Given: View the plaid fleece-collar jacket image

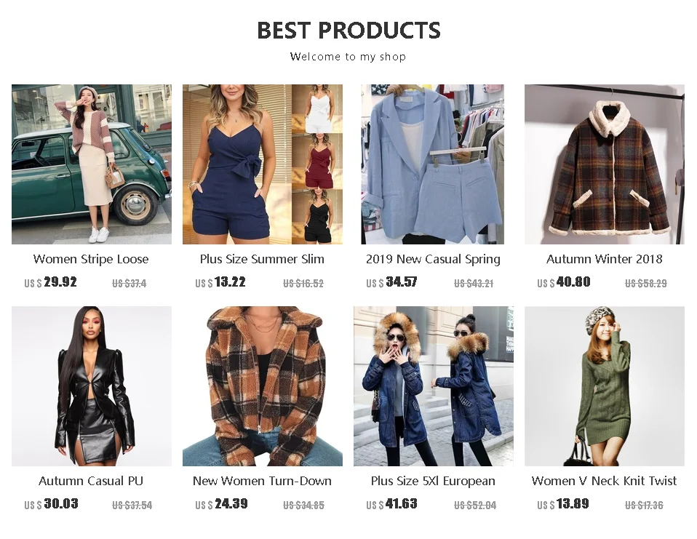Looking at the screenshot, I should click(x=604, y=164).
